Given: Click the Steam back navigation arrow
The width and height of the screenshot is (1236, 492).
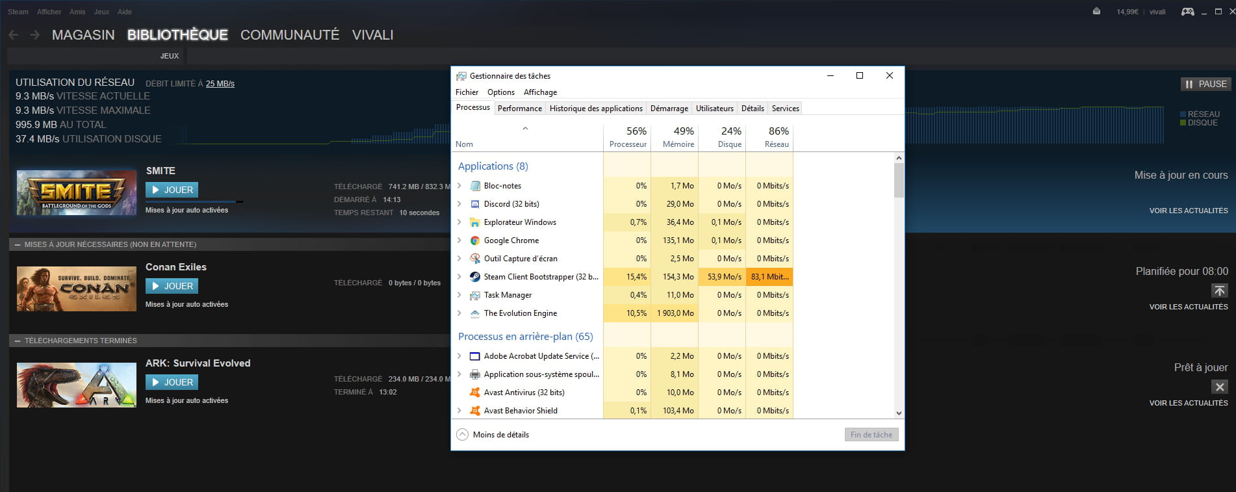Looking at the screenshot, I should click(14, 34).
